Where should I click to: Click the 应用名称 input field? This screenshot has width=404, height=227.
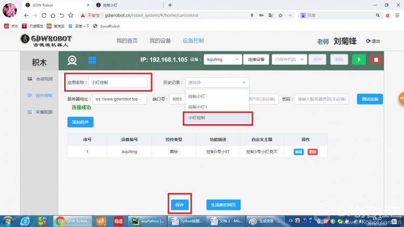(x=118, y=82)
